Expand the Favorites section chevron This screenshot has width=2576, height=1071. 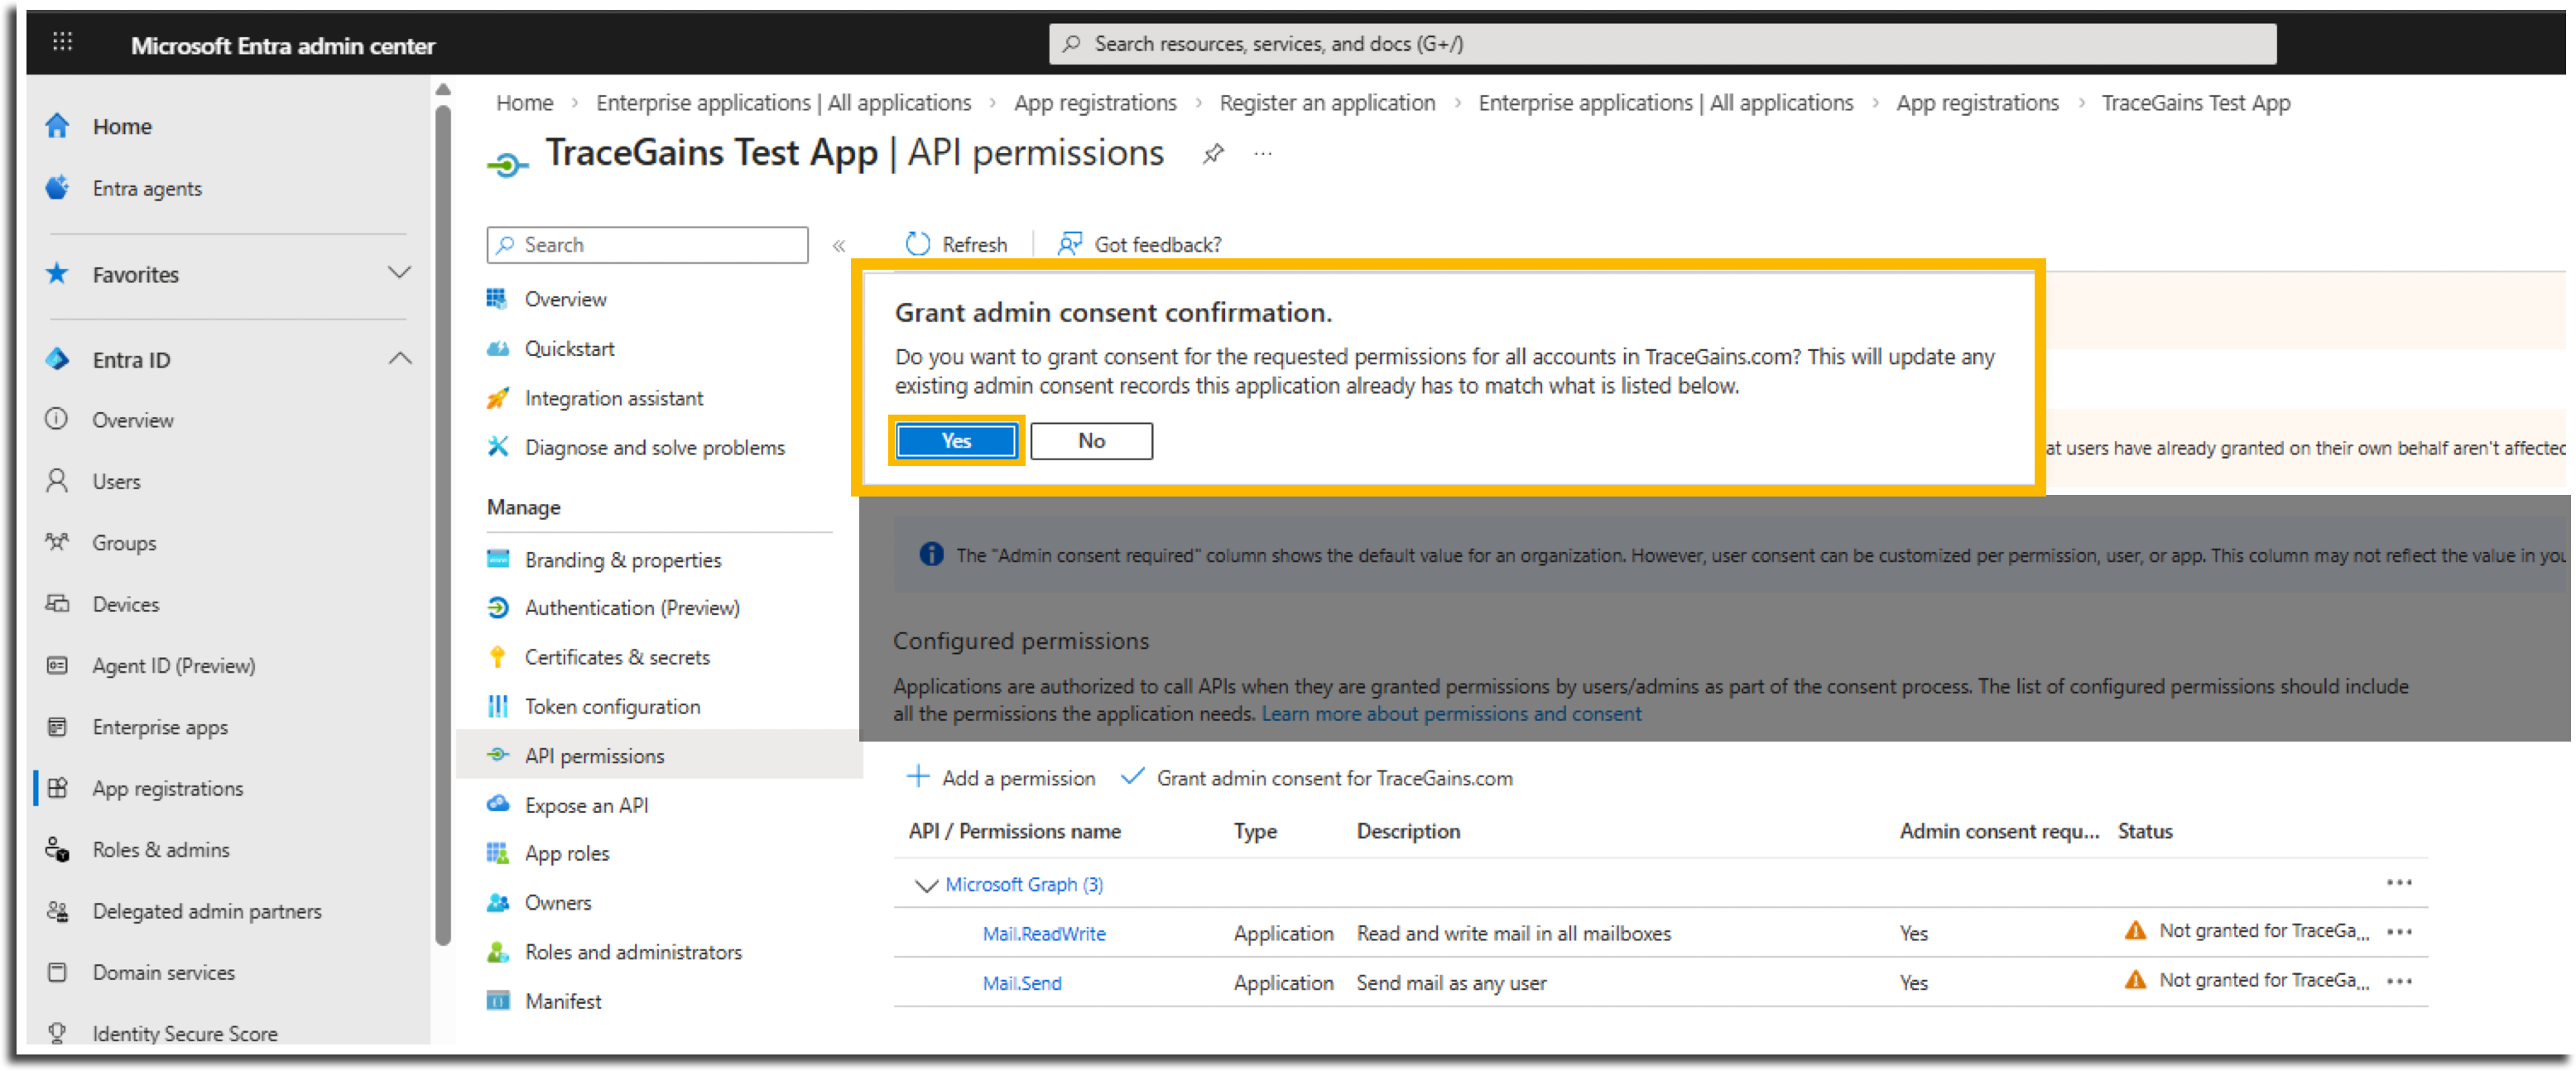tap(400, 273)
